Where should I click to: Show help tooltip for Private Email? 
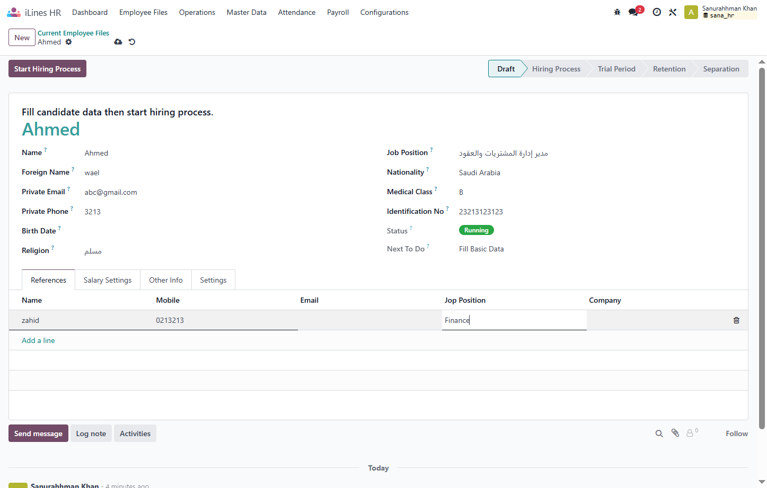(68, 189)
